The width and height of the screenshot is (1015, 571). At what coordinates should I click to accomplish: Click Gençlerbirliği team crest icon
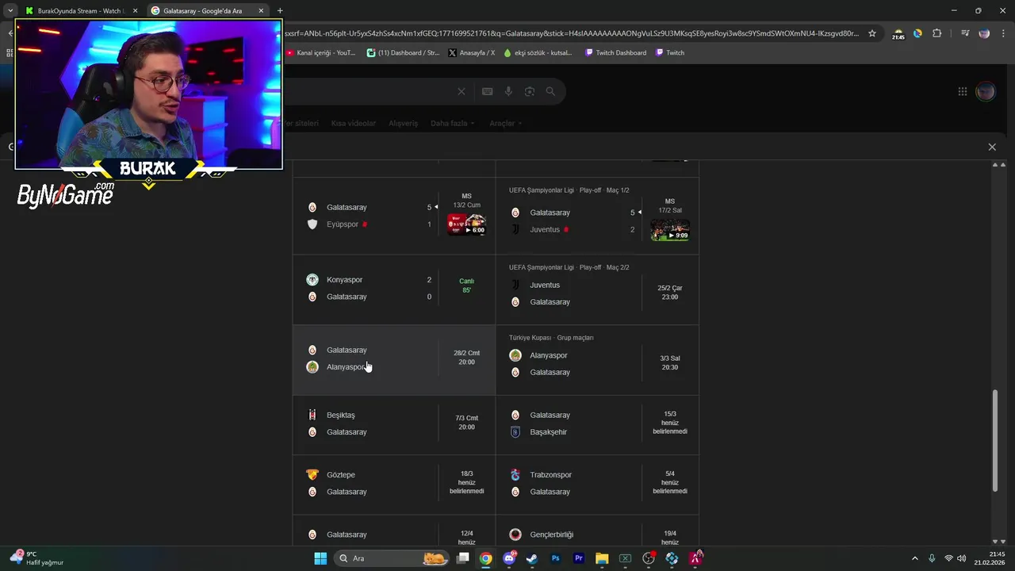click(515, 535)
